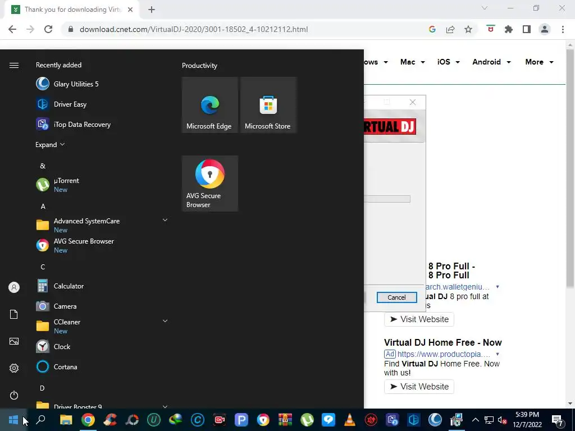This screenshot has width=575, height=431.
Task: Click the page vertical scrollbar
Action: [570, 168]
